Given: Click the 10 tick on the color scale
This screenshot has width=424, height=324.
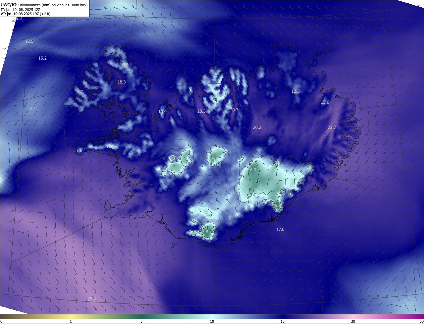Looking at the screenshot, I should click(x=212, y=321).
